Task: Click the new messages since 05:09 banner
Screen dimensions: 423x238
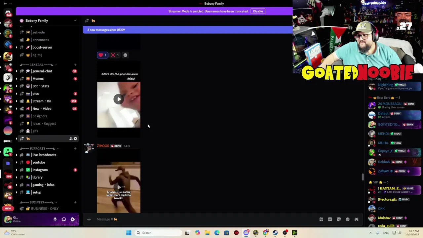Action: tap(187, 30)
